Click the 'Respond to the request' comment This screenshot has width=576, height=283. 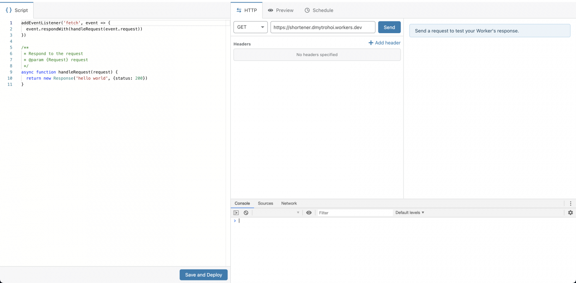[56, 53]
